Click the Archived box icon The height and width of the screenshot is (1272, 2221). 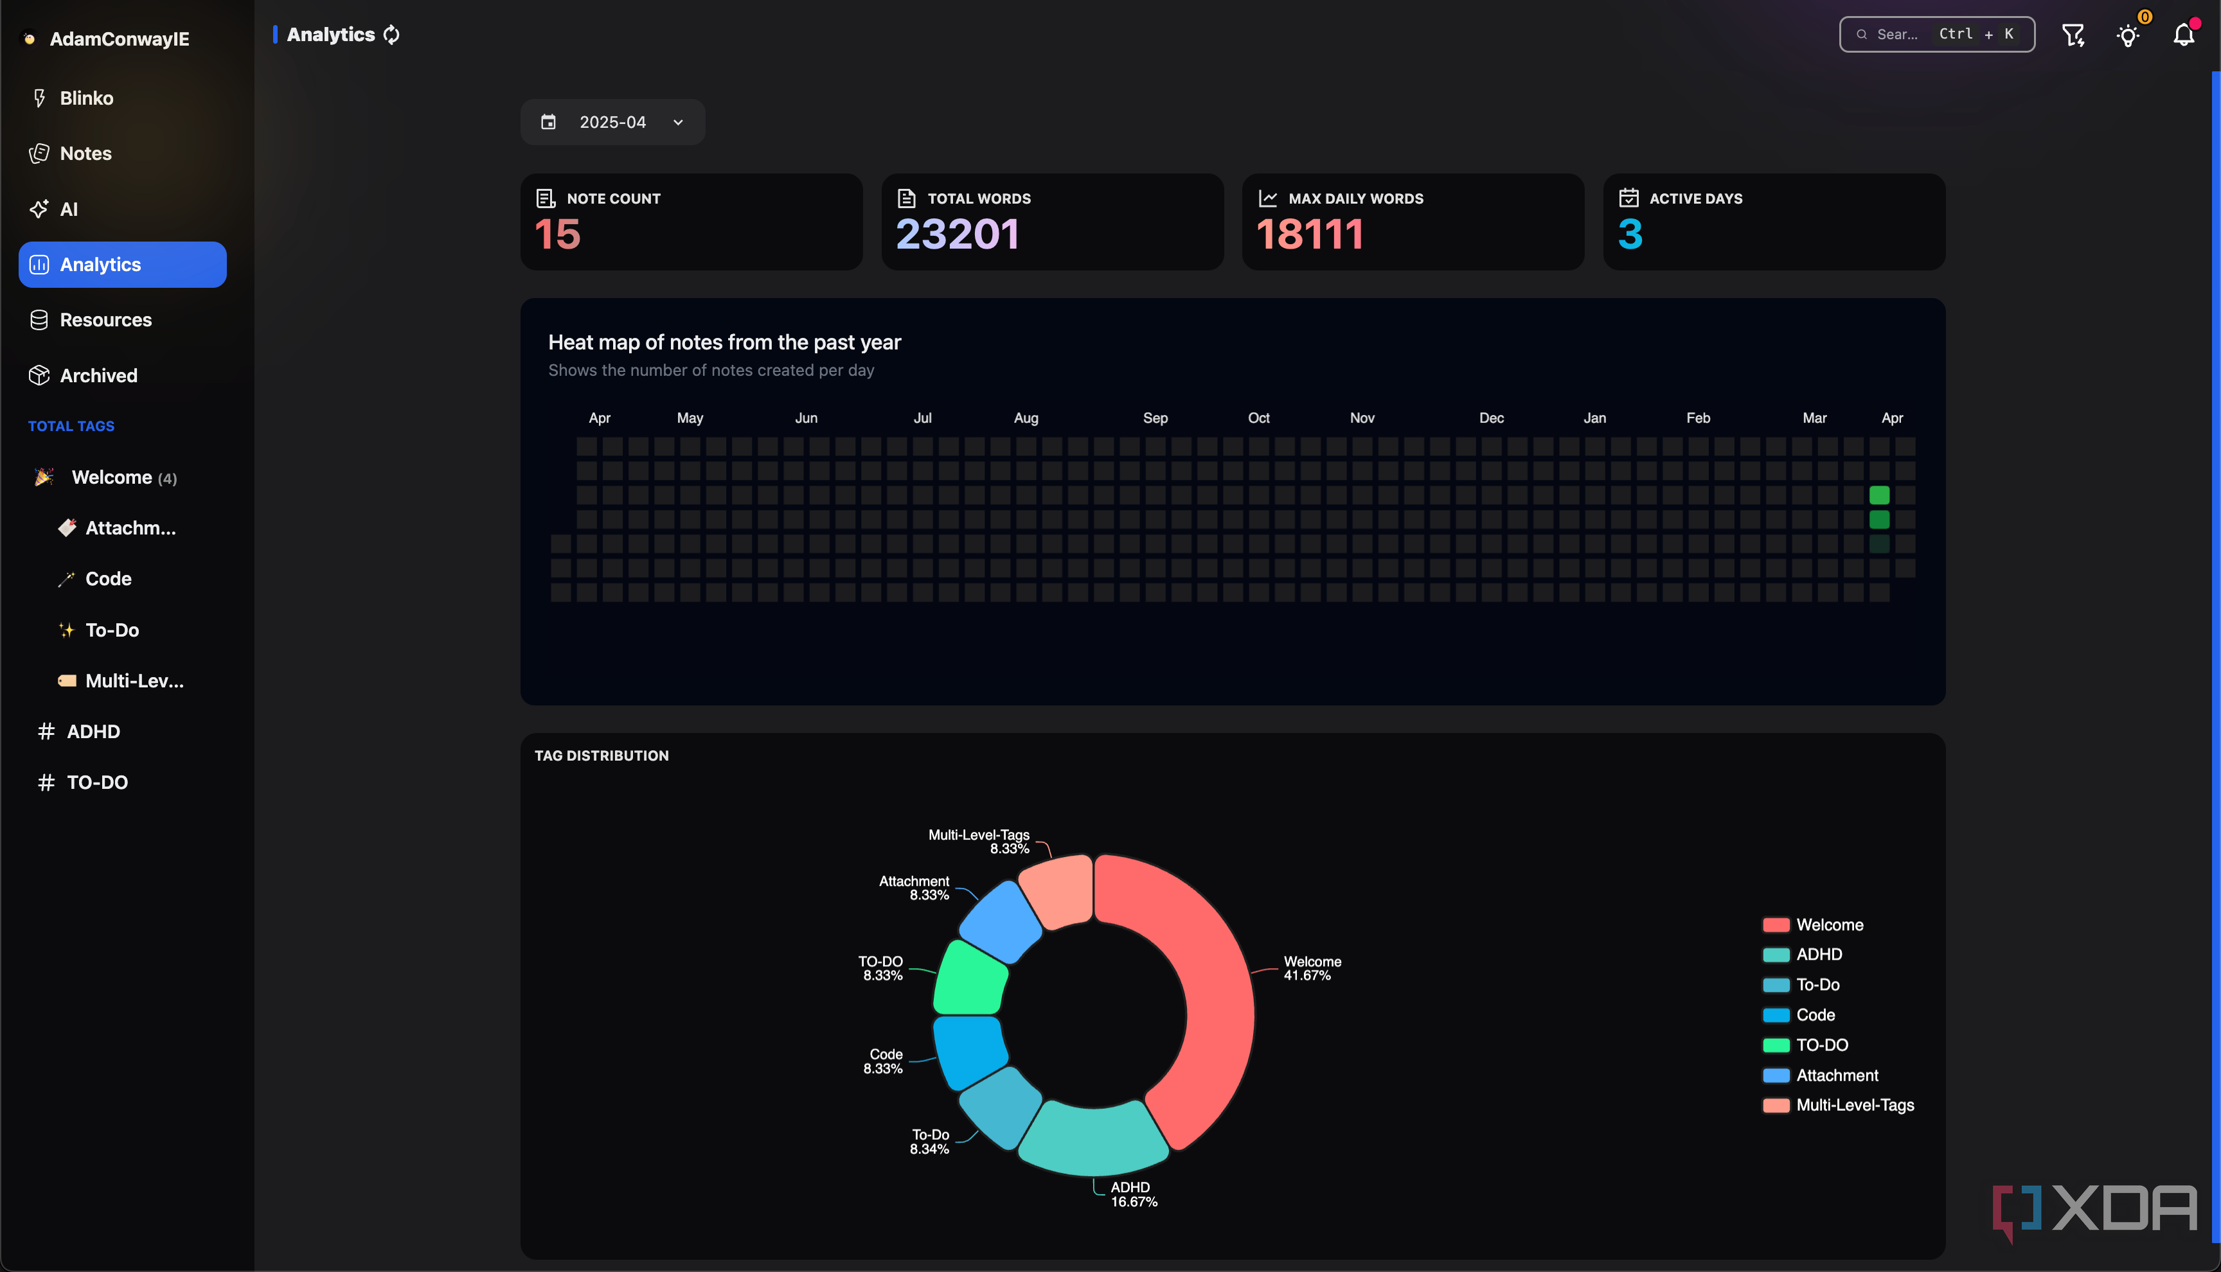[39, 375]
